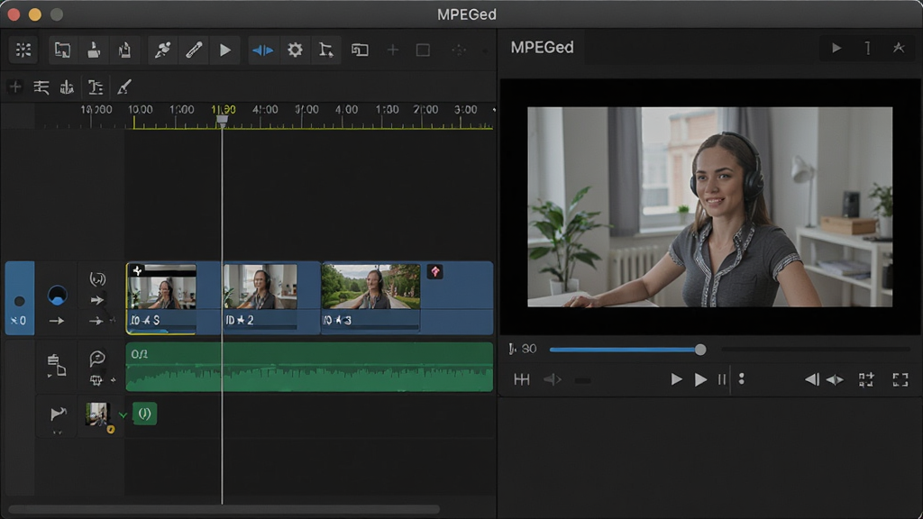The width and height of the screenshot is (923, 519).
Task: Click the audio levels icon in secondary toolbar
Action: point(67,87)
